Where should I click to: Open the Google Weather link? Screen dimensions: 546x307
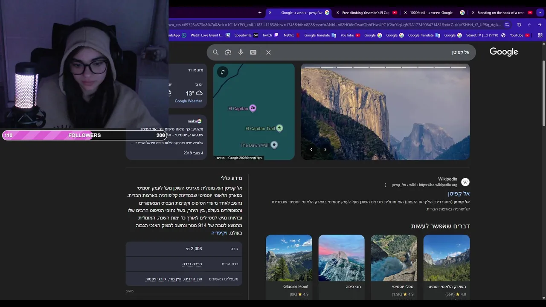(188, 101)
